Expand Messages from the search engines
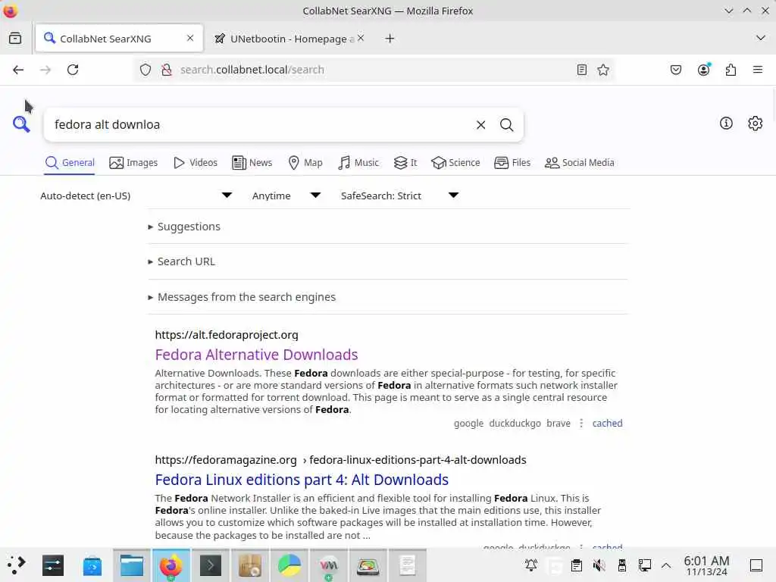This screenshot has width=776, height=582. pos(242,297)
